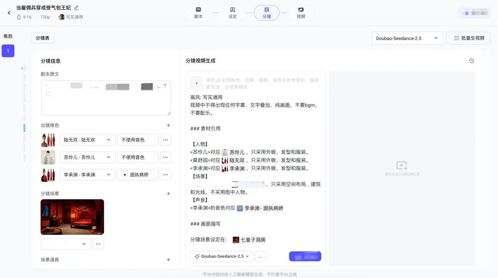Click the video preview placeholder icon

(x=402, y=165)
